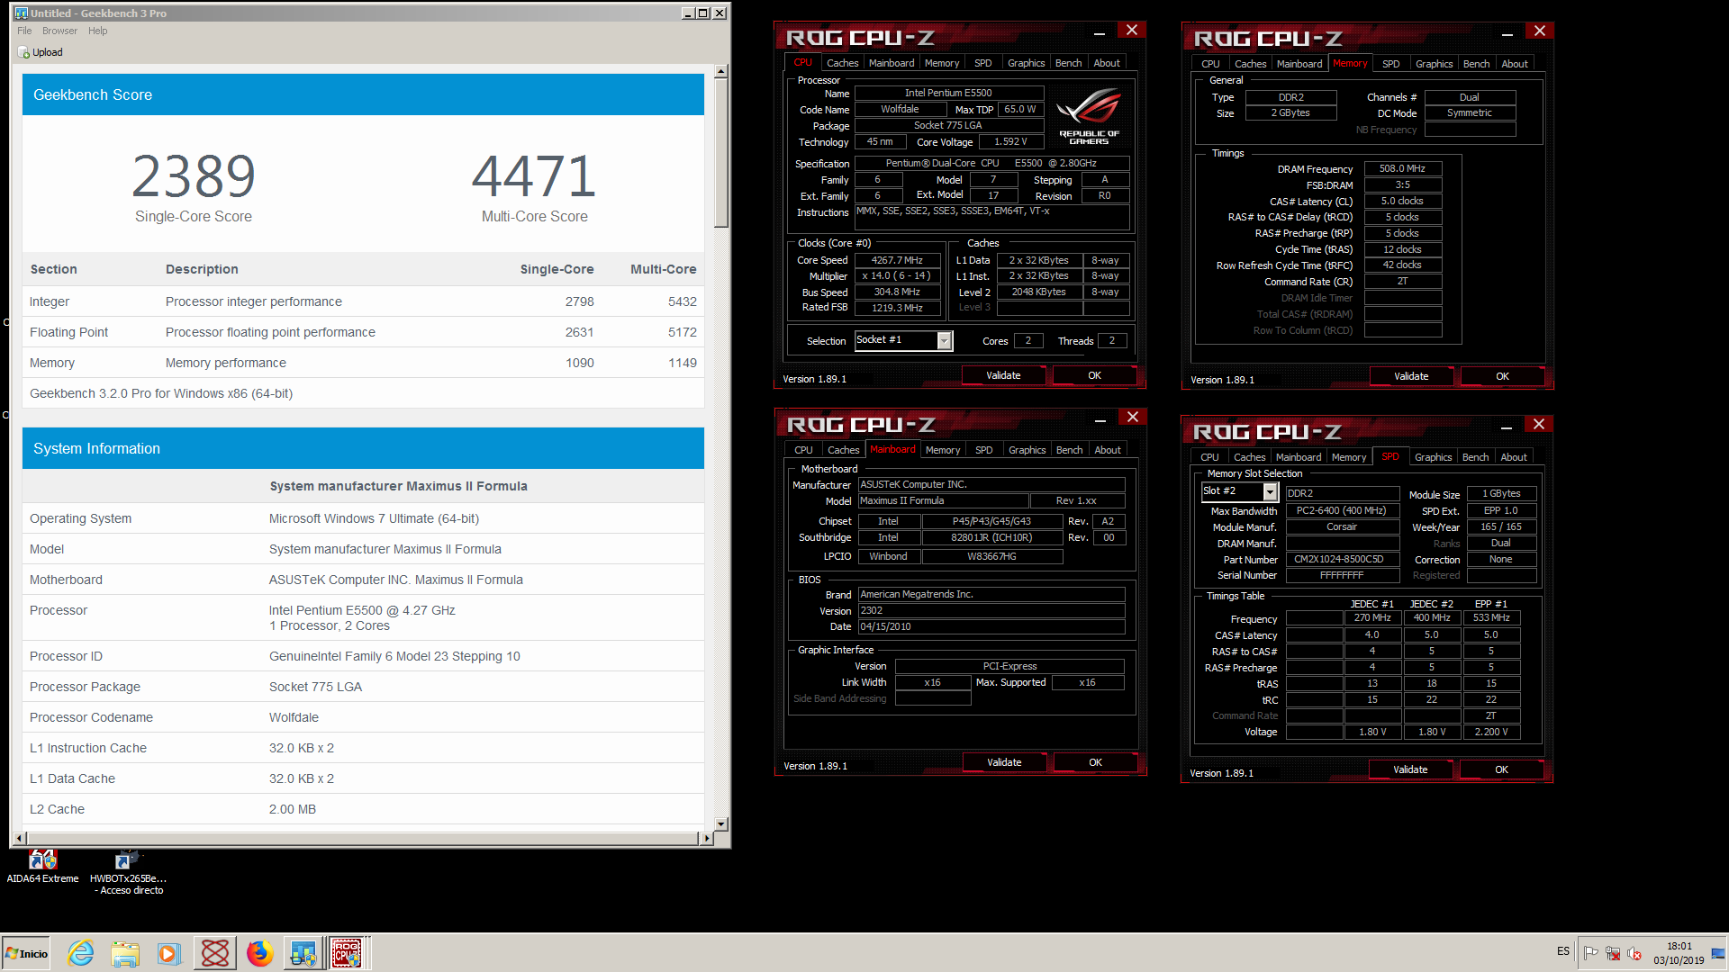The width and height of the screenshot is (1729, 972).
Task: Maximize the Geekbench 3 Pro window
Action: (703, 13)
